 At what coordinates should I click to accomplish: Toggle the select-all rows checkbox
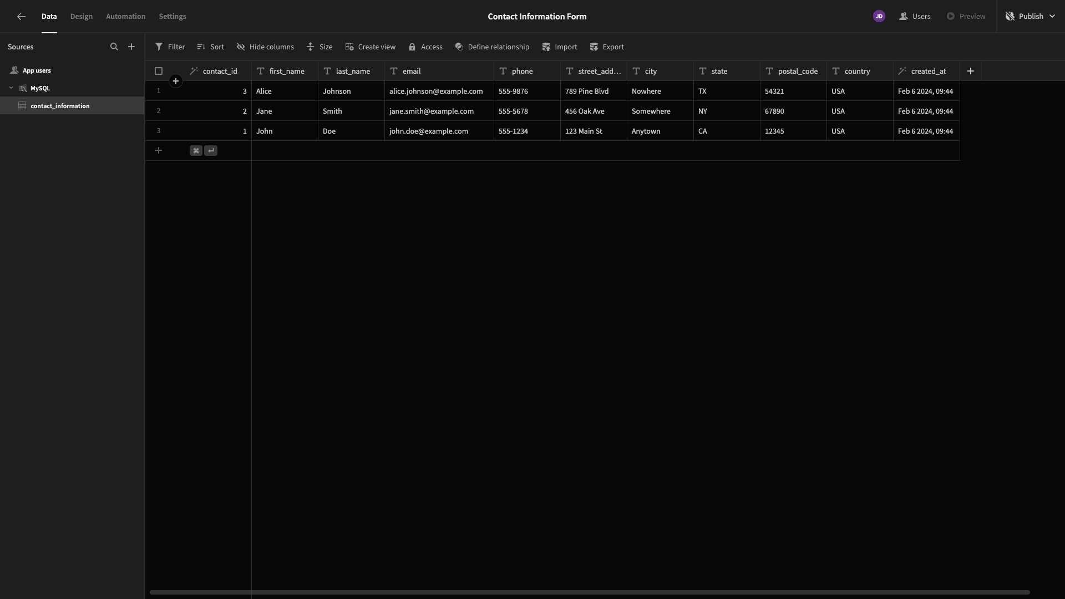point(159,71)
